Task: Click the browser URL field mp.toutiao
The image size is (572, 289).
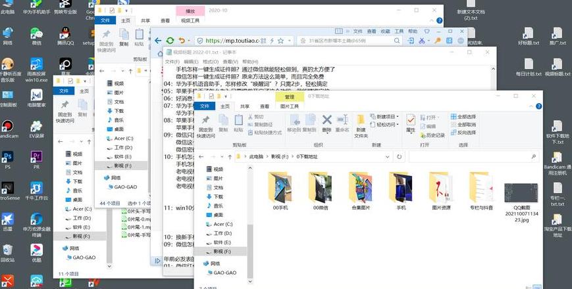Action: point(232,41)
